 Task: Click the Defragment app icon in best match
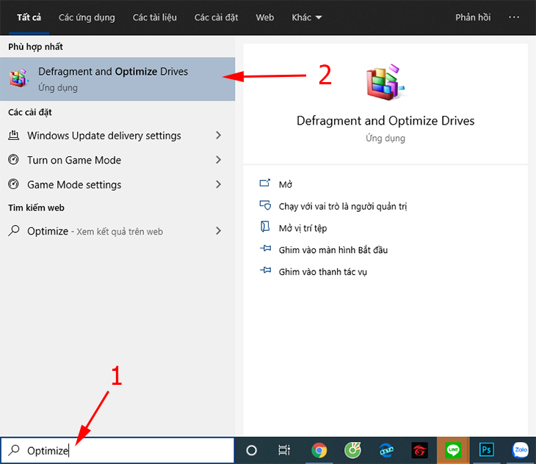pyautogui.click(x=19, y=78)
